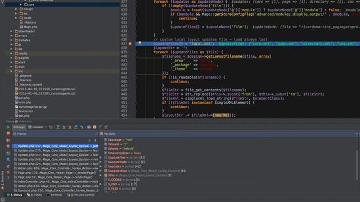Click the bottom-left tool windows corner icon
Image resolution: width=360 pixels, height=202 pixels.
(2, 200)
